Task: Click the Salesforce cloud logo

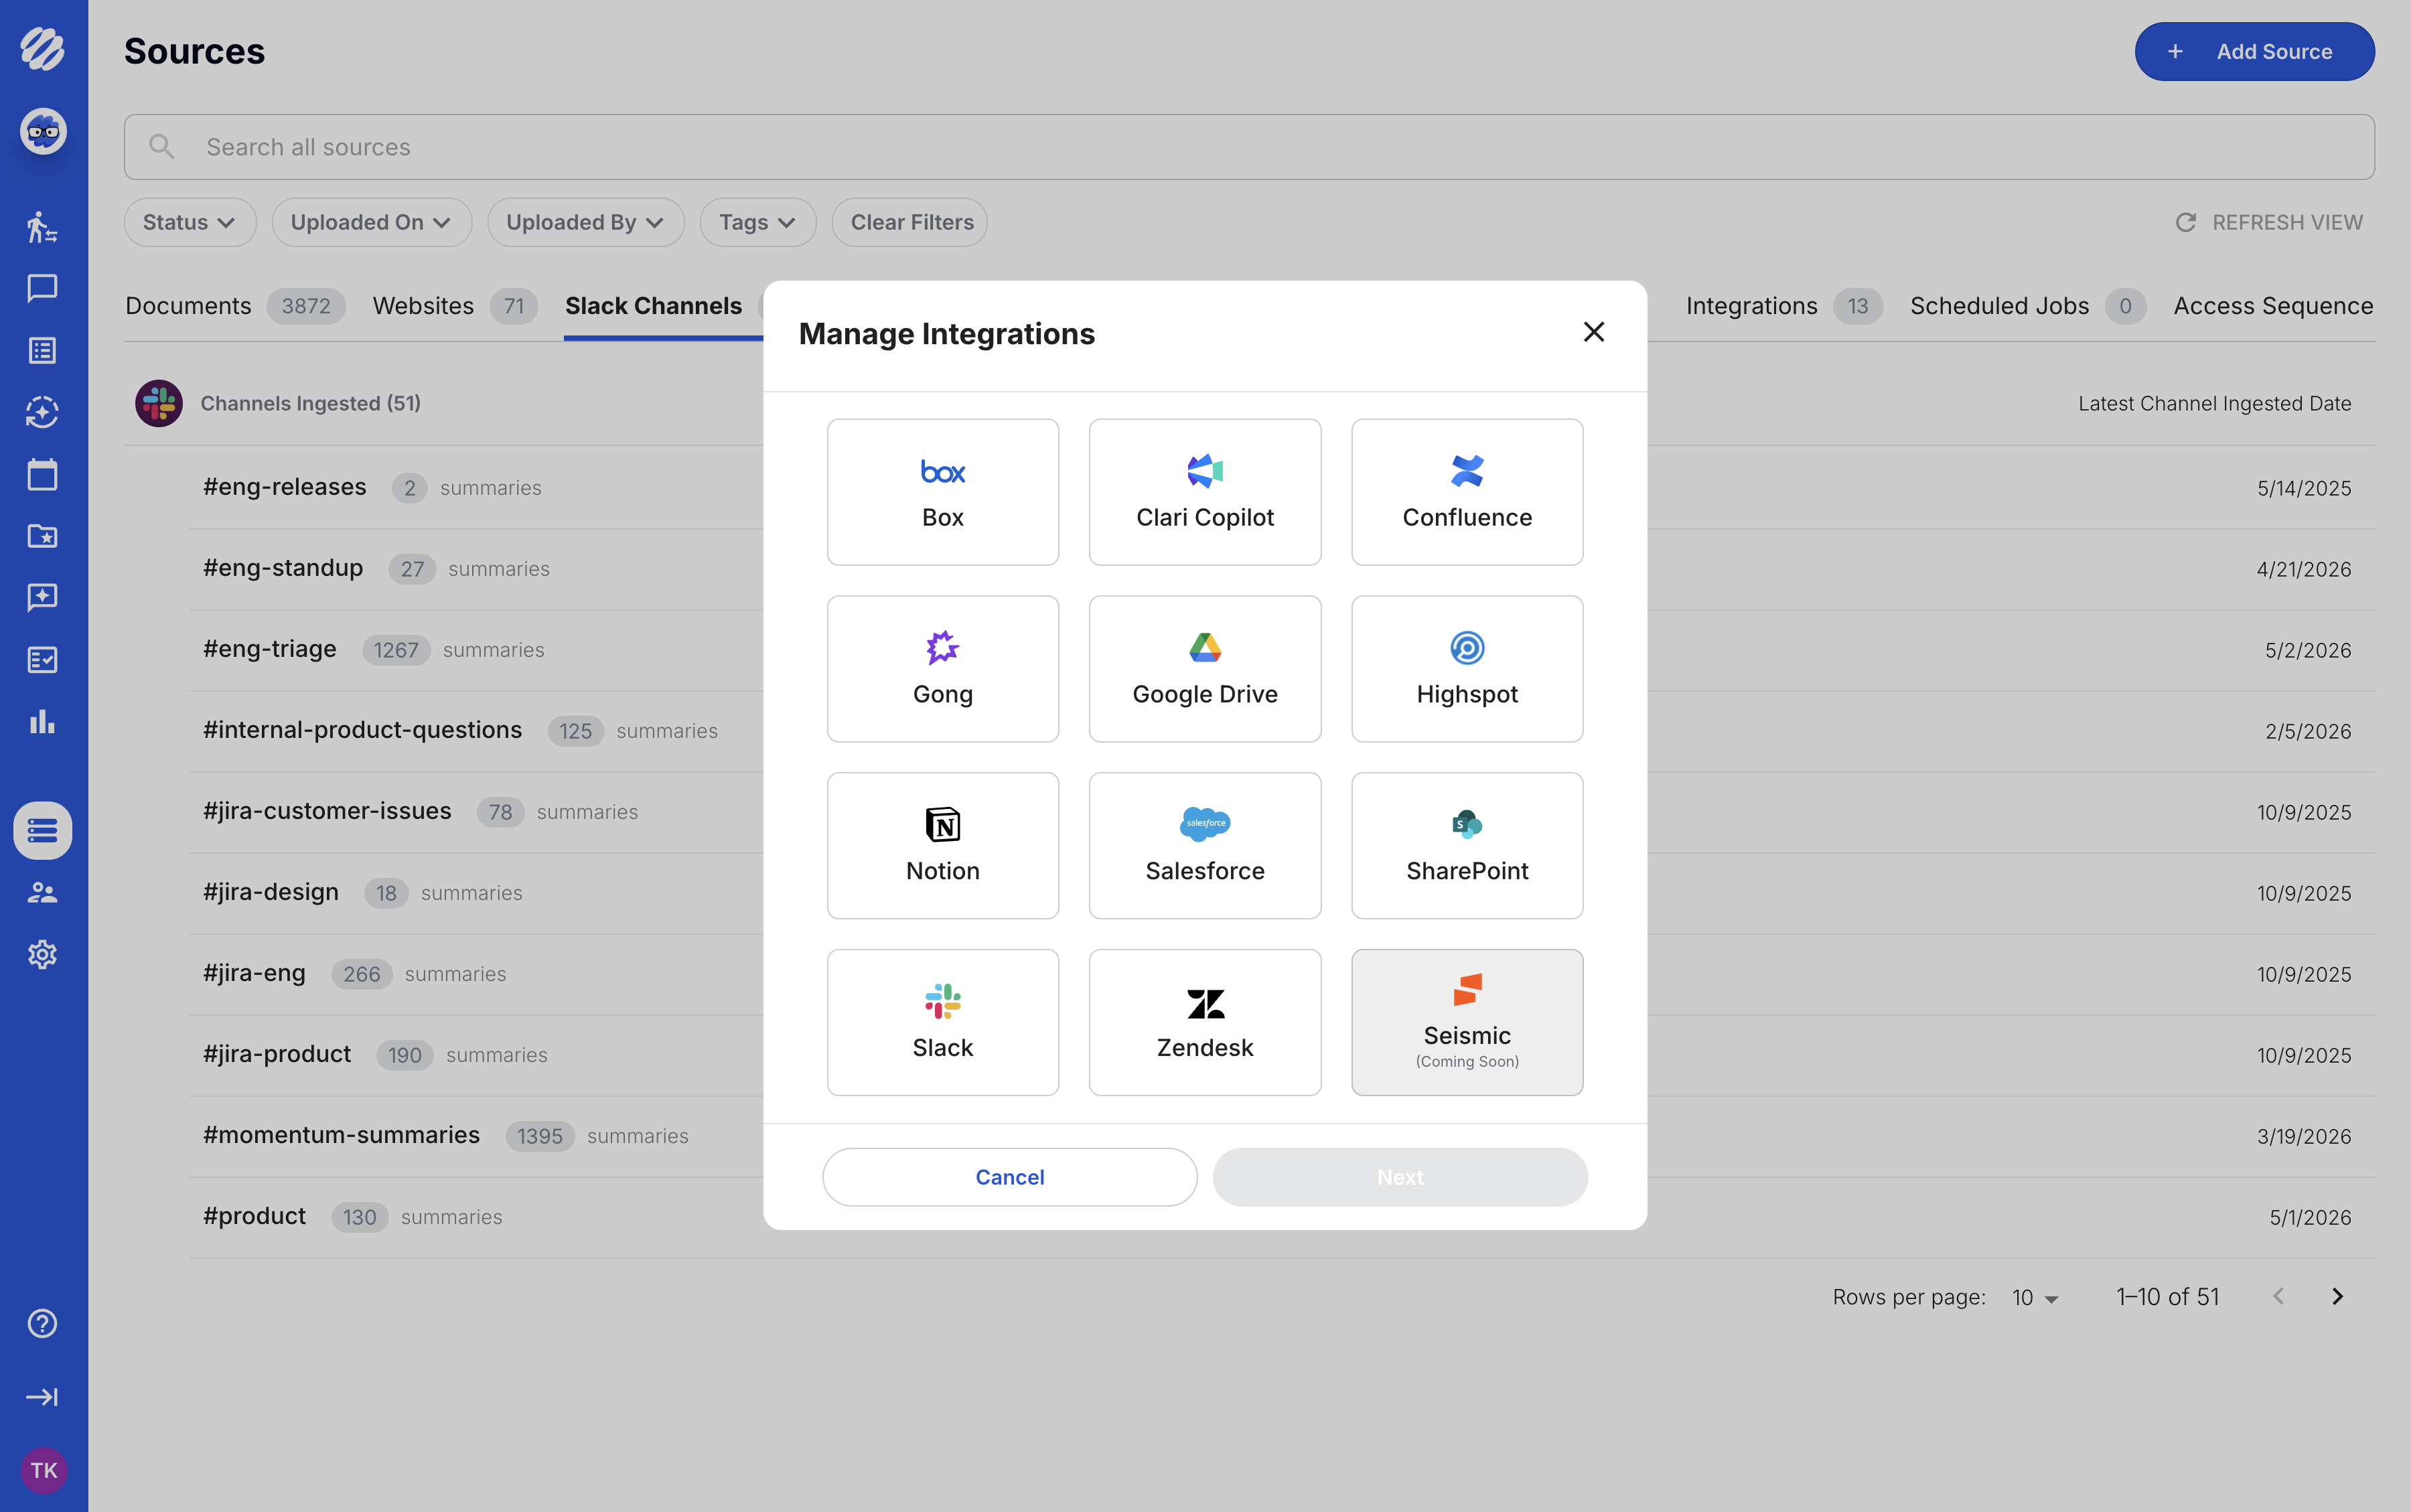Action: pyautogui.click(x=1204, y=823)
